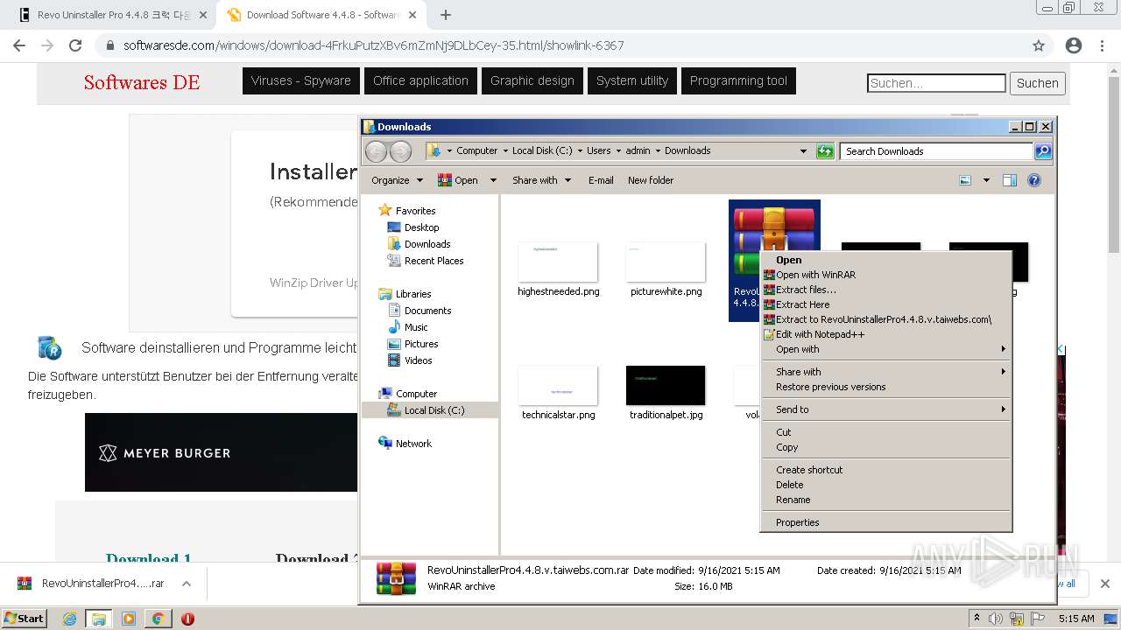Click the green refresh icon in Explorer

[825, 151]
